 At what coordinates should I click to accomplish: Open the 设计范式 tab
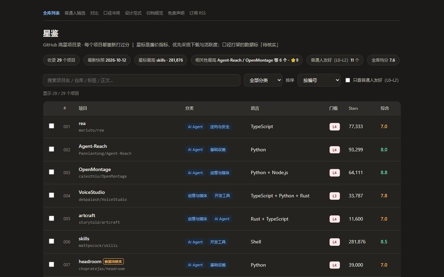133,13
